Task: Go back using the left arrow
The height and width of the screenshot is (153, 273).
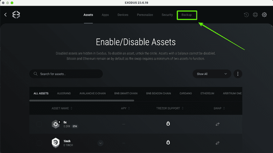Action: [x=5, y=15]
